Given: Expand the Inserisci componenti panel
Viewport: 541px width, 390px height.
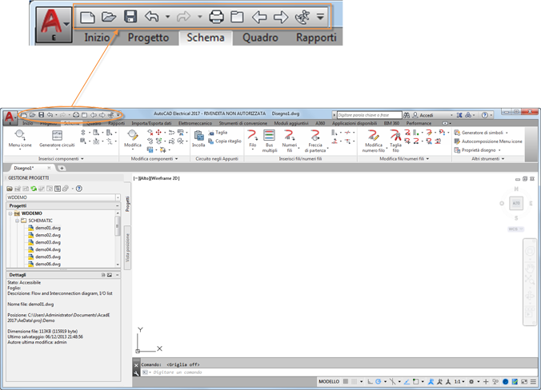Looking at the screenshot, I should (x=61, y=159).
